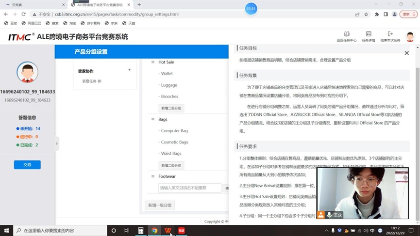Click 新增二级分组 under Bags
The height and width of the screenshot is (236, 420).
click(171, 165)
